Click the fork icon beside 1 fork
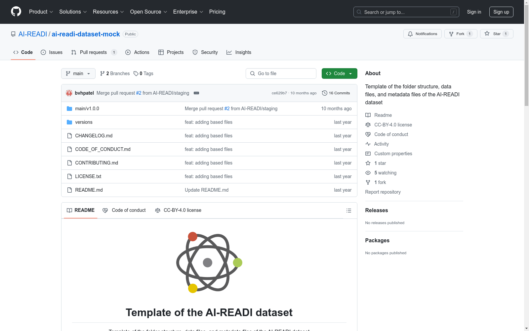529x331 pixels. coord(368,182)
